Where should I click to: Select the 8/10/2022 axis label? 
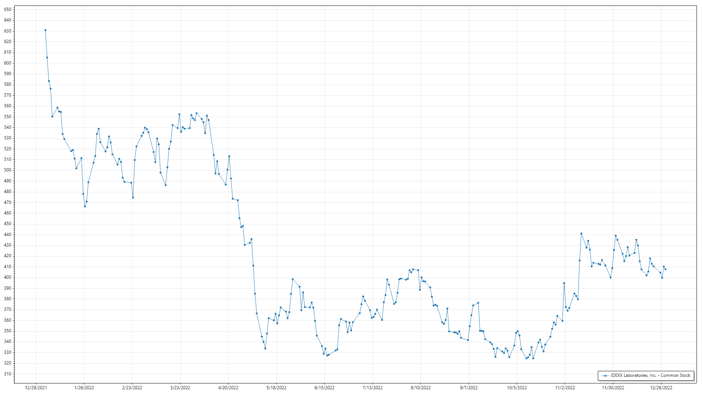point(420,388)
